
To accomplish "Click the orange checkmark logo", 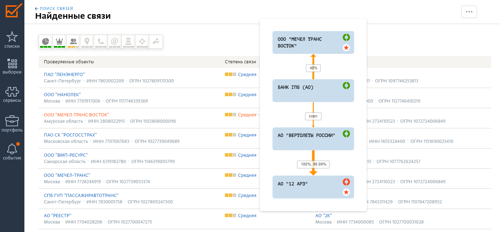I will click(x=14, y=11).
